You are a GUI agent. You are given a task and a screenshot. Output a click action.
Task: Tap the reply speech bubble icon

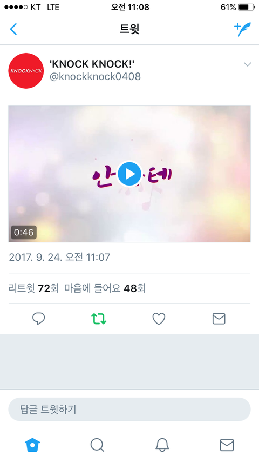tap(38, 319)
